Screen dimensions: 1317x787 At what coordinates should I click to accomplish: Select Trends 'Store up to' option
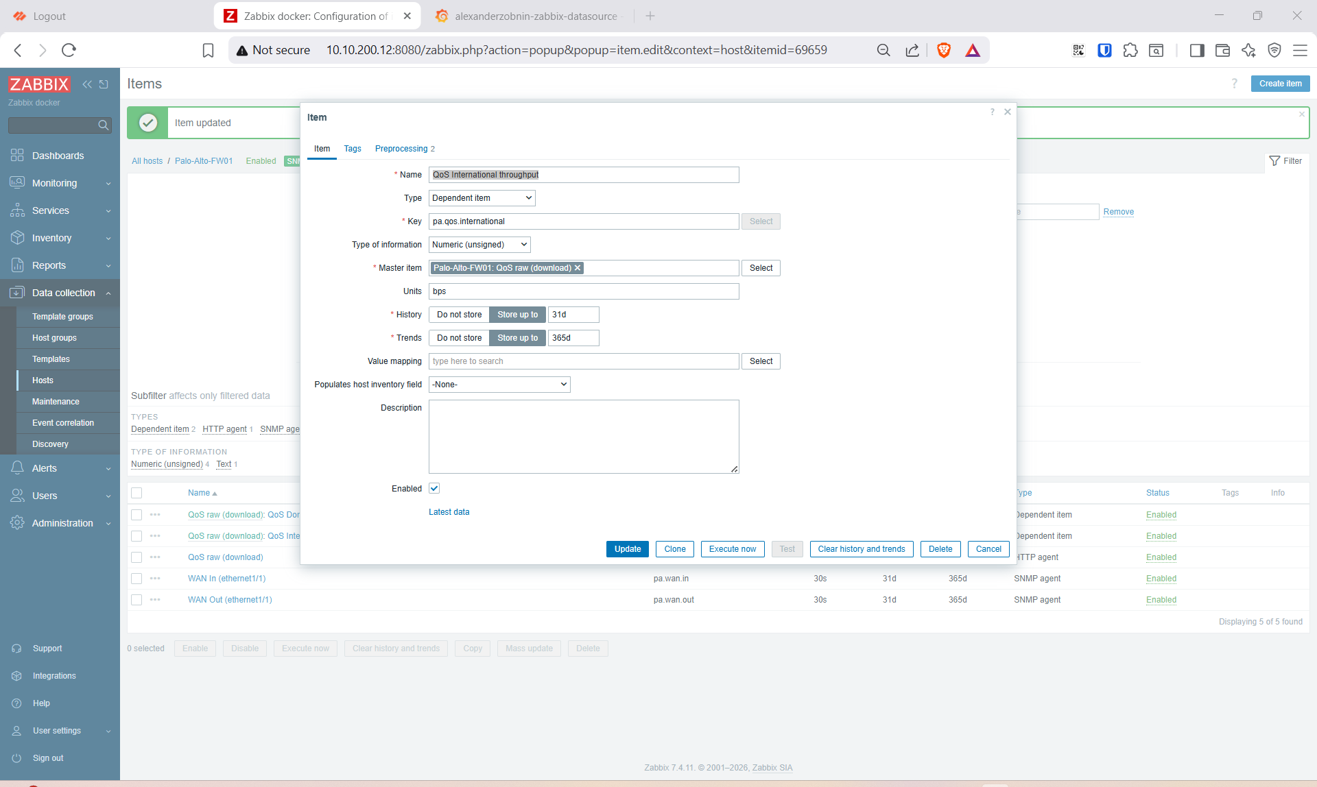click(518, 338)
